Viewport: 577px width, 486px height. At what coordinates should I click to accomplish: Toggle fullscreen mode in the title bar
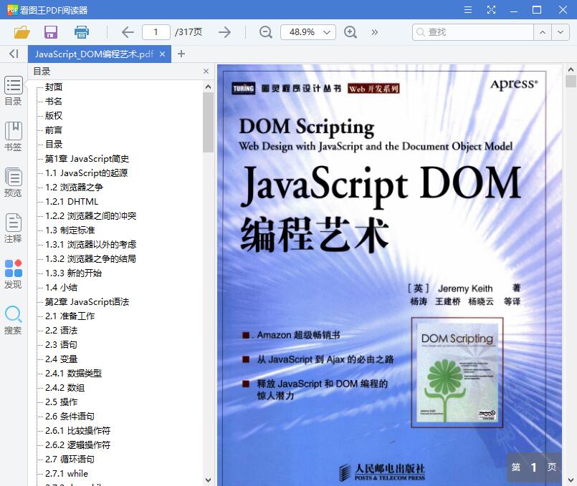pyautogui.click(x=491, y=9)
